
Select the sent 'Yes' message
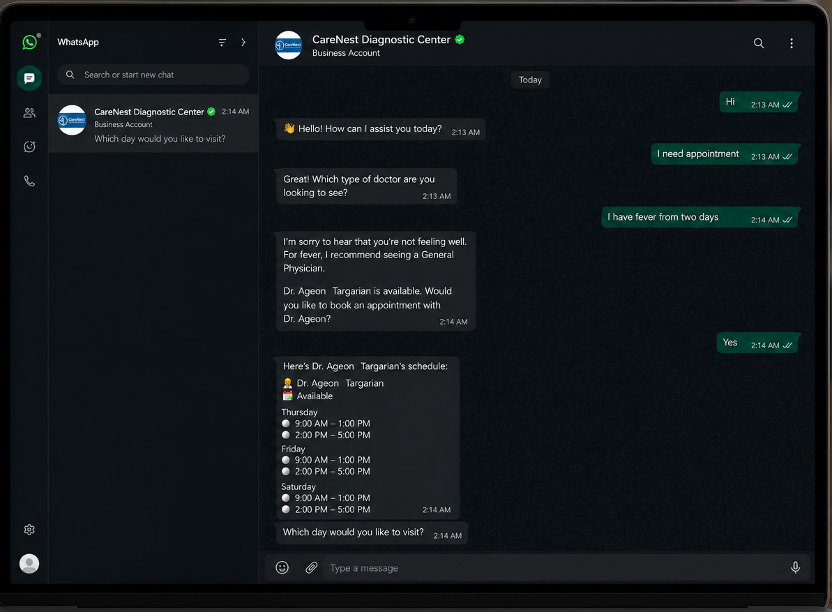click(x=758, y=343)
